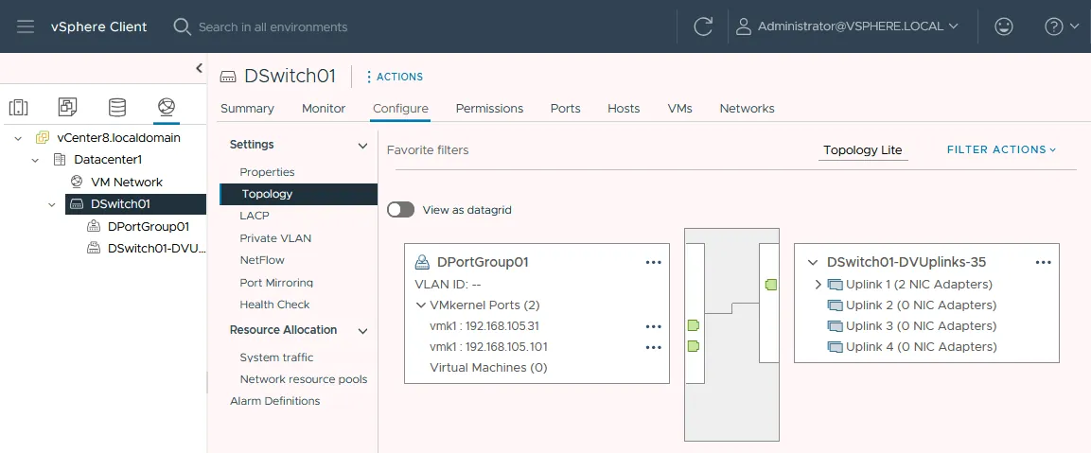Open System traffic page
Viewport: 1091px width, 453px height.
pos(276,357)
